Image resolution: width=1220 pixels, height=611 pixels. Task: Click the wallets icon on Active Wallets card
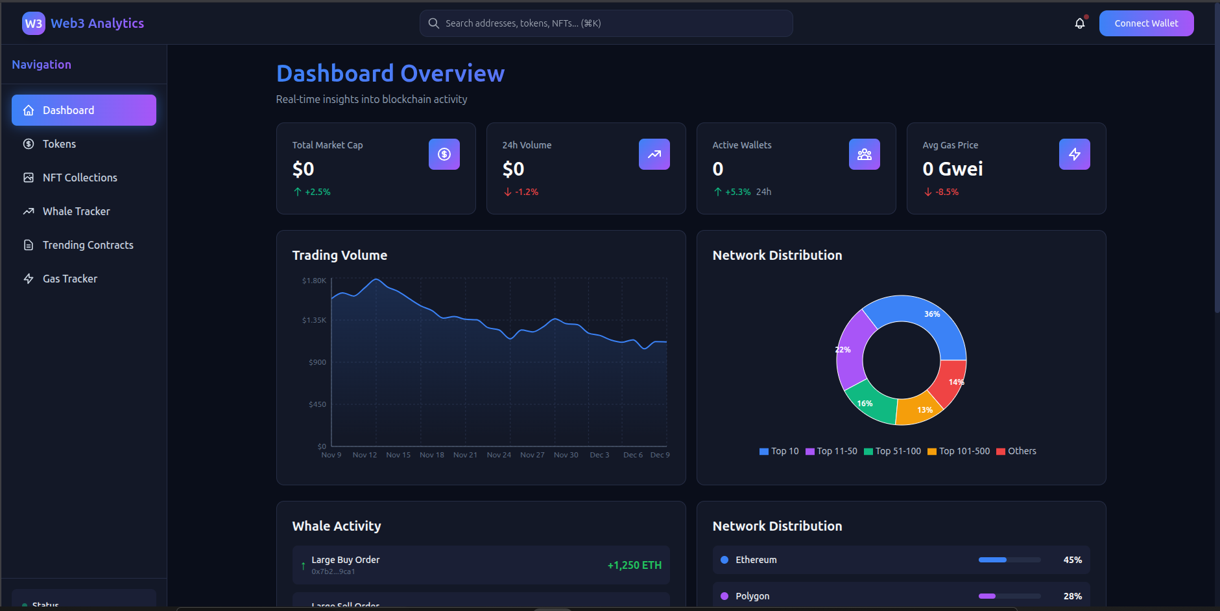(865, 154)
